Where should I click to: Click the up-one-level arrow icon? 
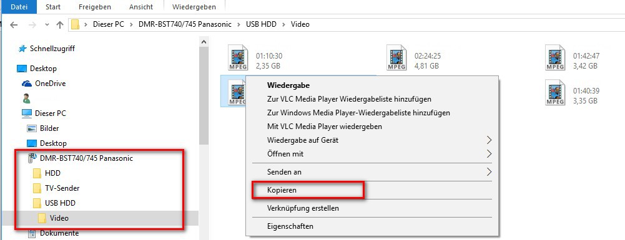click(60, 25)
